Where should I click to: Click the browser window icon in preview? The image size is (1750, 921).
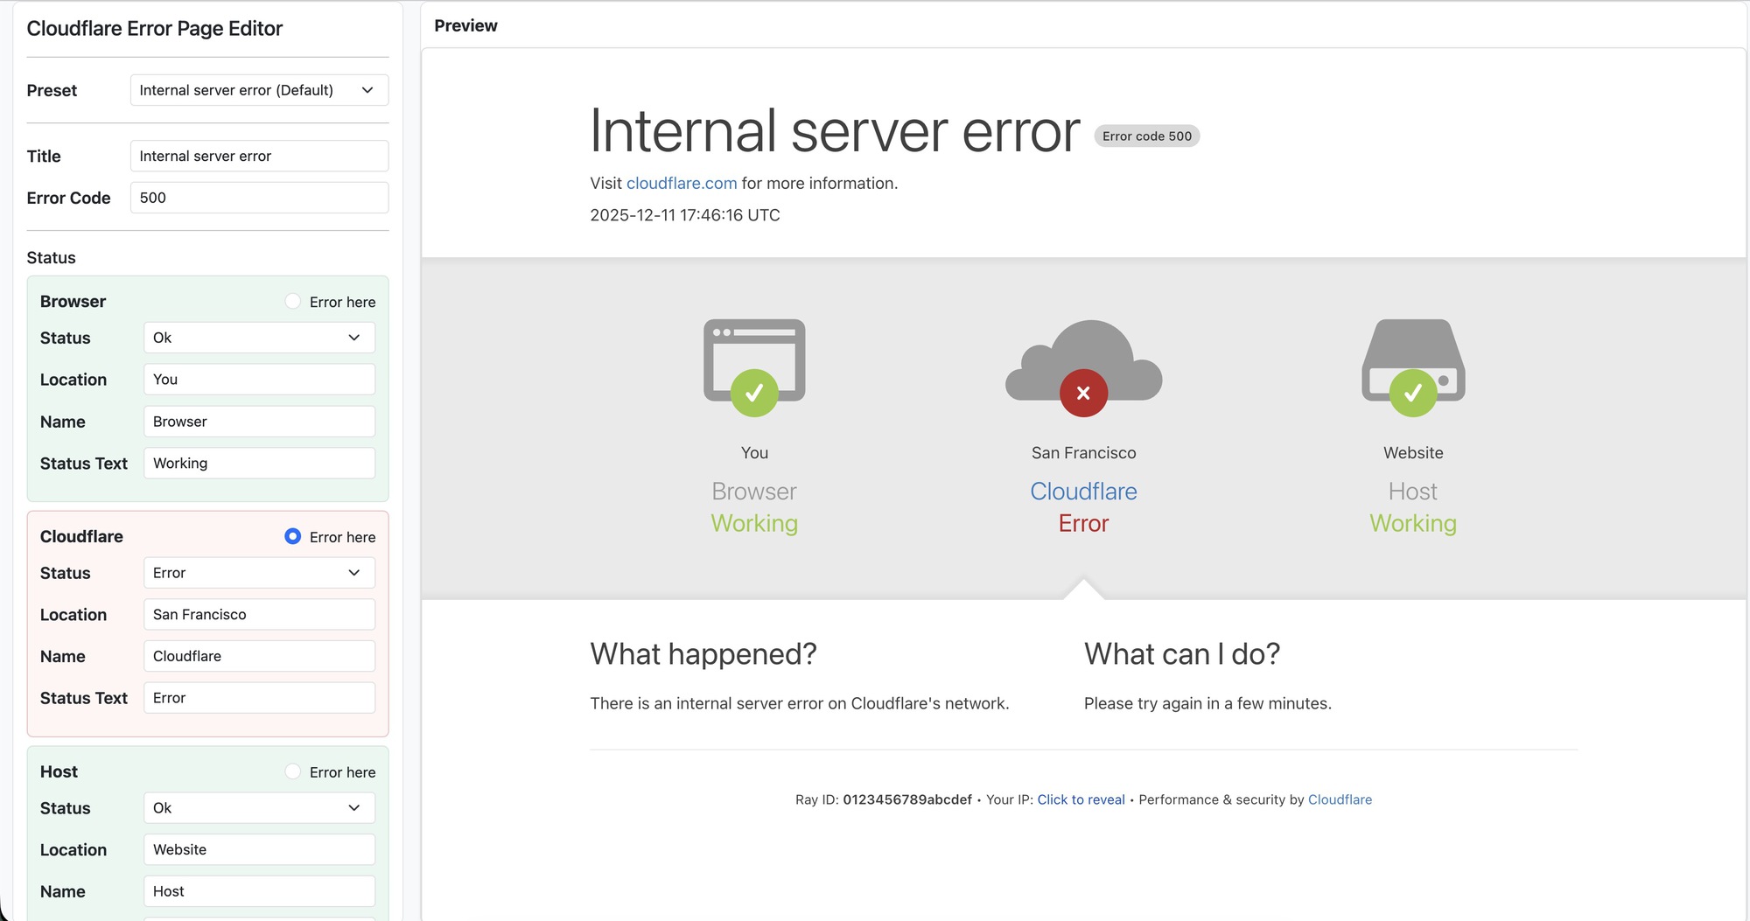pyautogui.click(x=753, y=359)
